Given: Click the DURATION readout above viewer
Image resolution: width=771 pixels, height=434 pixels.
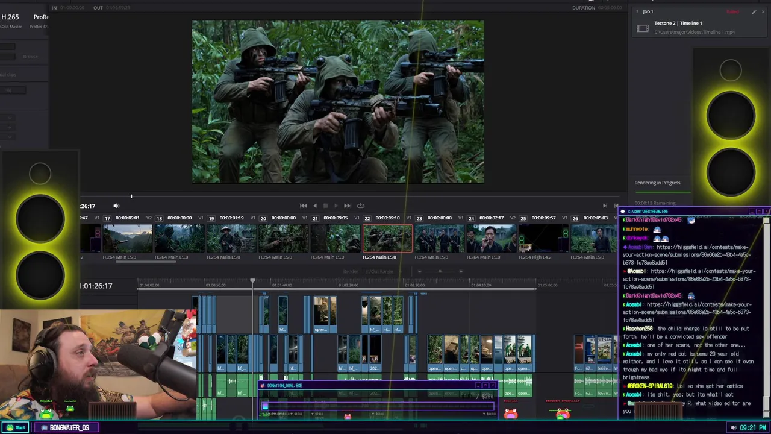Looking at the screenshot, I should coord(597,8).
